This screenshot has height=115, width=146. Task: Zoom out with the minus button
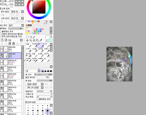[x=16, y=2]
